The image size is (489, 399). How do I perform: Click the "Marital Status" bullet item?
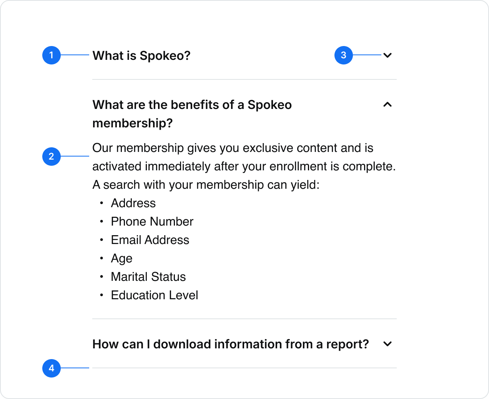pyautogui.click(x=148, y=277)
